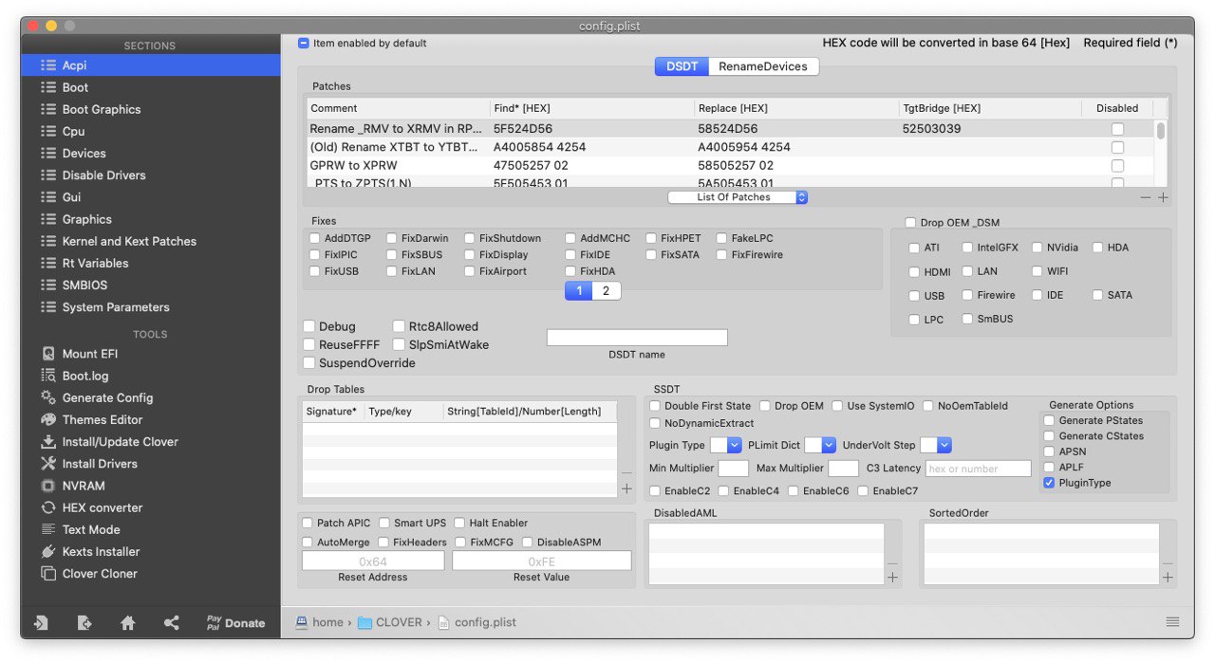Enable the AddDTGP fix
Image resolution: width=1215 pixels, height=663 pixels.
coord(315,238)
